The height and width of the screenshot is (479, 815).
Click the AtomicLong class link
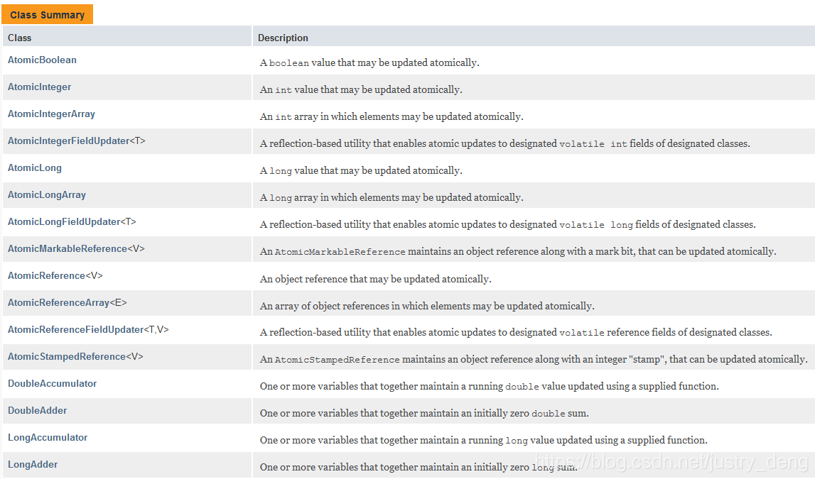tap(35, 168)
